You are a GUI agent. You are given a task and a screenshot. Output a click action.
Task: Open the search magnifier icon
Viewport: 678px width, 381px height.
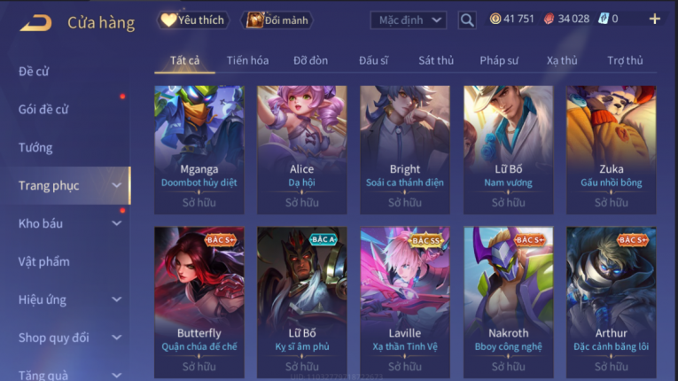(467, 19)
